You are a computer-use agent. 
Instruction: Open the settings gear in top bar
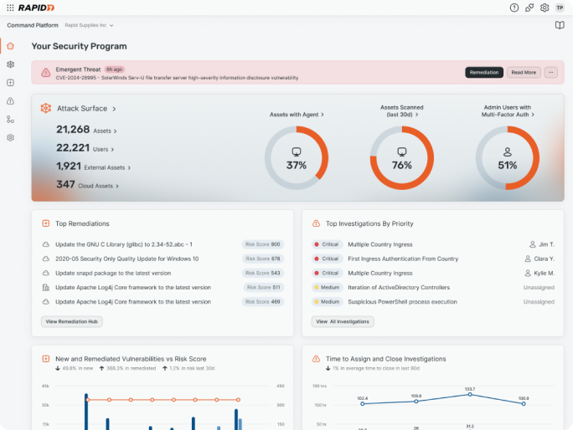click(545, 8)
